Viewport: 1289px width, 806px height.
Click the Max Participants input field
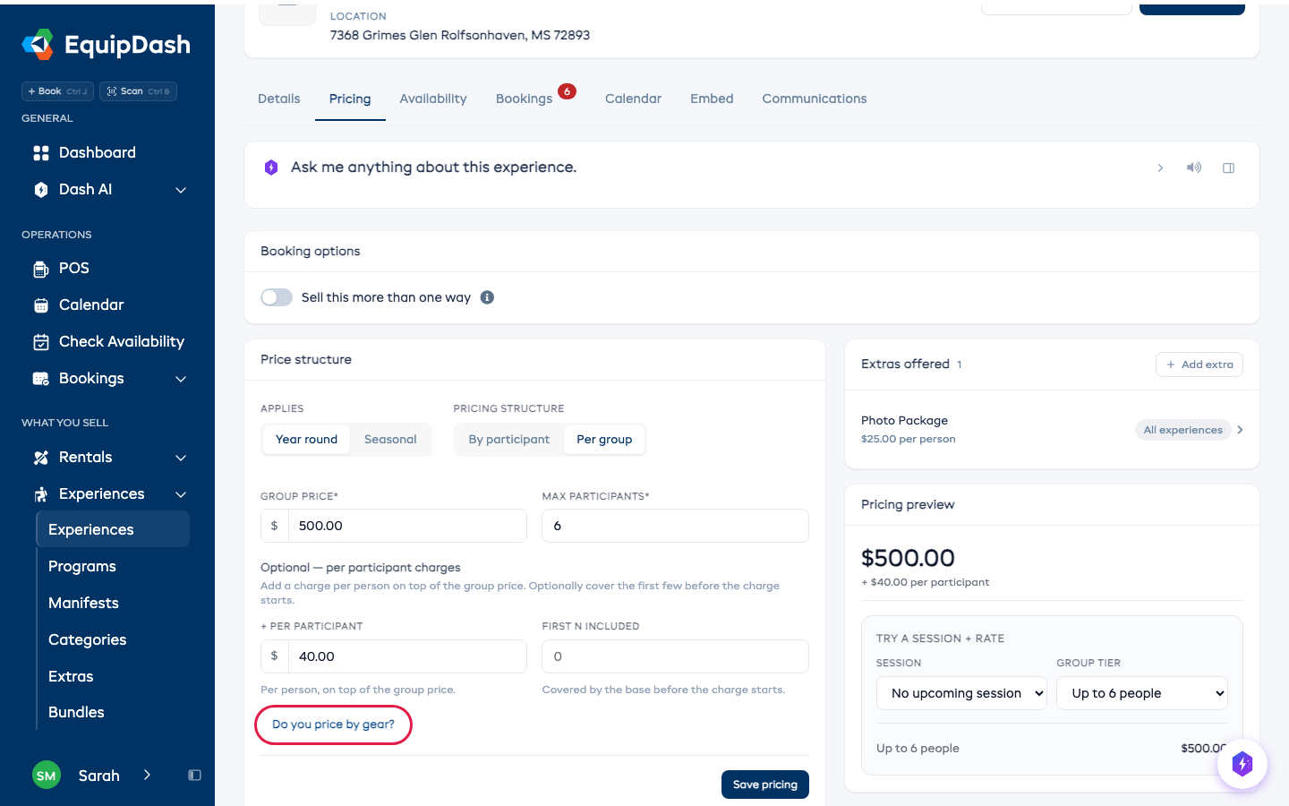(675, 526)
